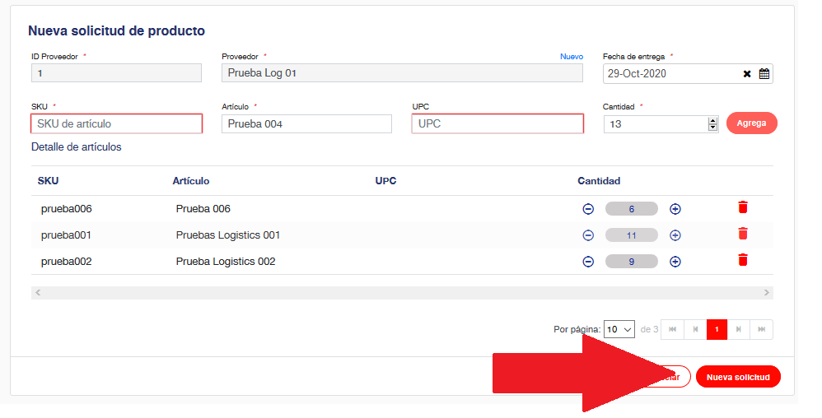The width and height of the screenshot is (822, 418).
Task: Submit with the Nueva solicitud button
Action: tap(738, 377)
